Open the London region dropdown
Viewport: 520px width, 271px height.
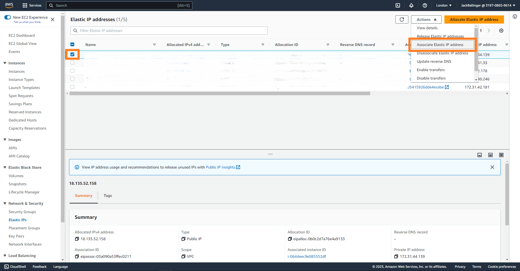[x=444, y=5]
